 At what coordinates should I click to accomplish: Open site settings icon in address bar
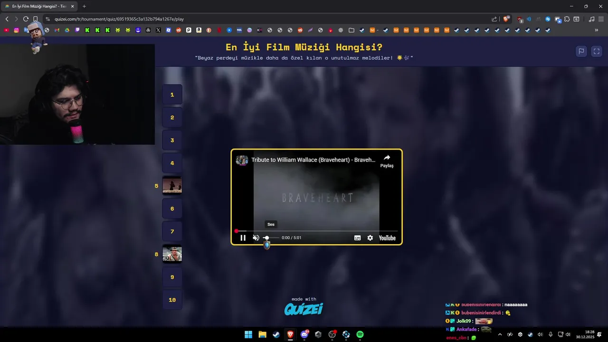click(47, 19)
